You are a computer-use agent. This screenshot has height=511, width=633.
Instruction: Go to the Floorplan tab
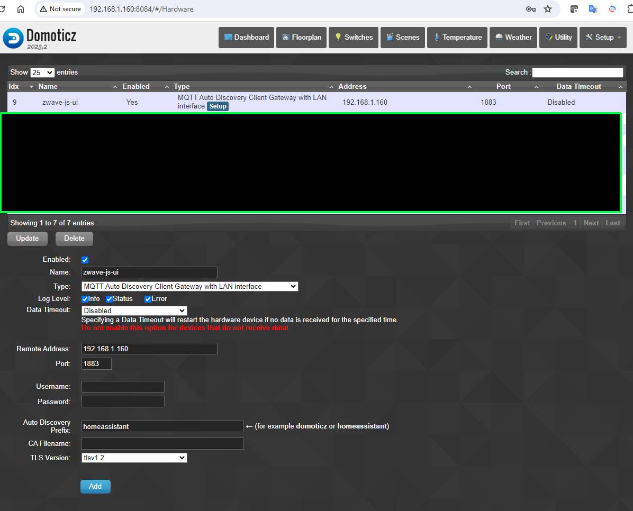click(301, 38)
